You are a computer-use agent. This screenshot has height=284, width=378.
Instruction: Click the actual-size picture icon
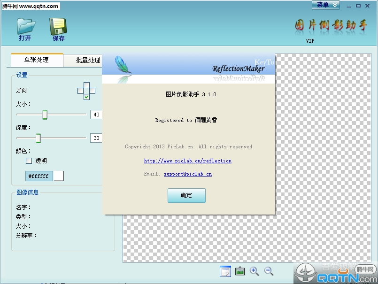[240, 271]
